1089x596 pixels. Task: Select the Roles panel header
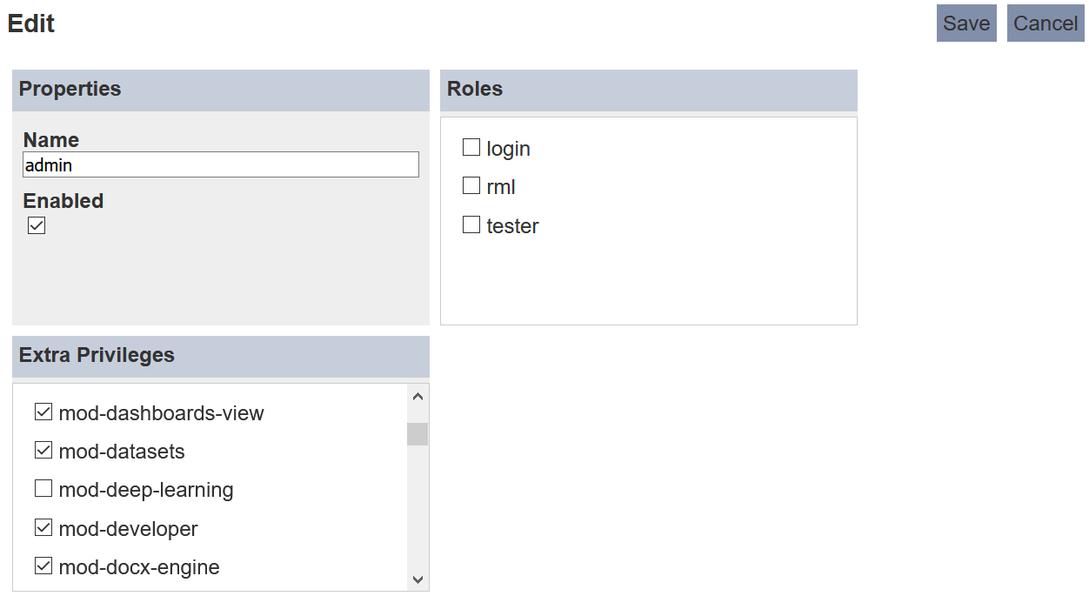pyautogui.click(x=649, y=90)
